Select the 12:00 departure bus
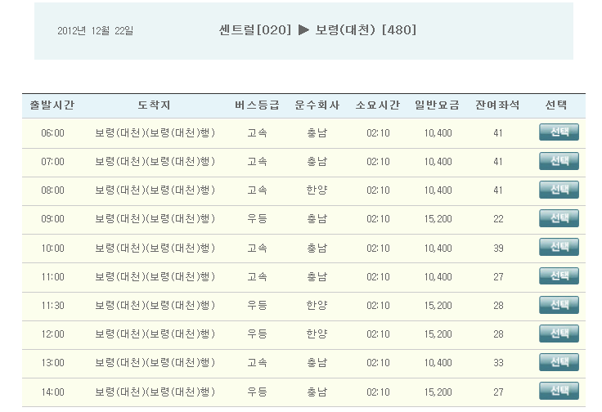Screen dimensions: 602x412 pos(559,334)
